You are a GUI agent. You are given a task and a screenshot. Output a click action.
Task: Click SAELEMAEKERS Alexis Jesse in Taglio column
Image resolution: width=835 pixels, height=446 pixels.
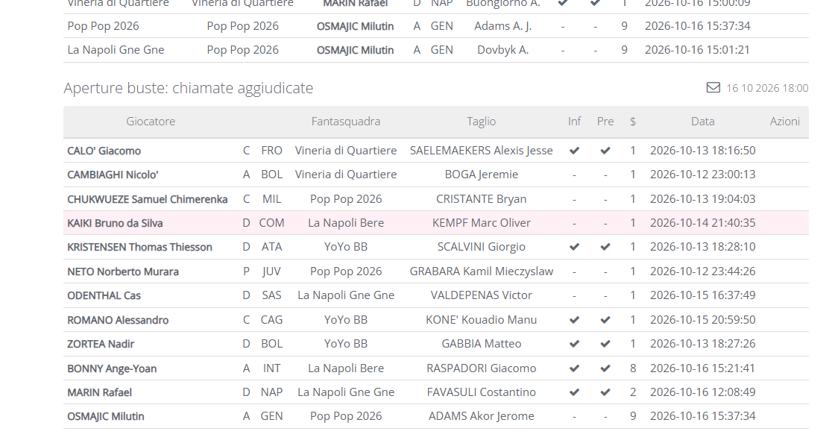[482, 151]
